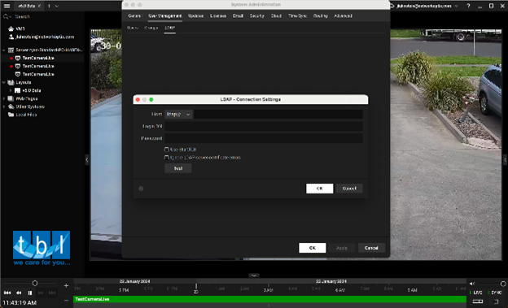The width and height of the screenshot is (508, 308).
Task: Switch to the Licenses tab
Action: [x=218, y=16]
